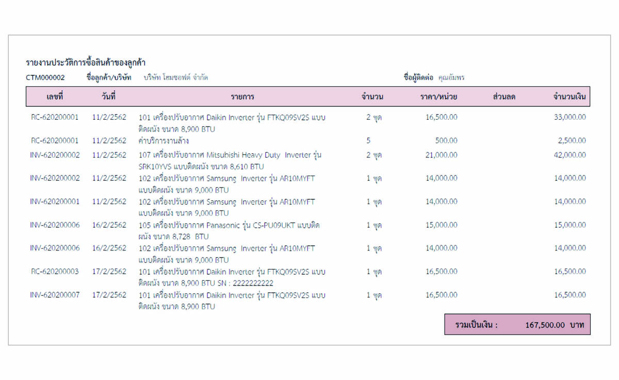619x380 pixels.
Task: Select the 21,000.00 unit price cell
Action: (441, 155)
